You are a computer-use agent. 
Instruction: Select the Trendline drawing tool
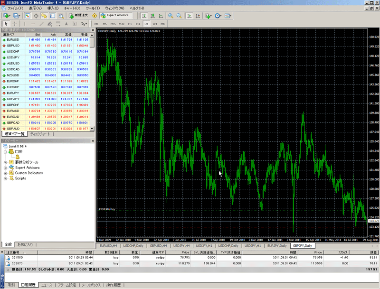pyautogui.click(x=41, y=24)
